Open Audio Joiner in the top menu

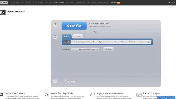pyautogui.click(x=48, y=3)
